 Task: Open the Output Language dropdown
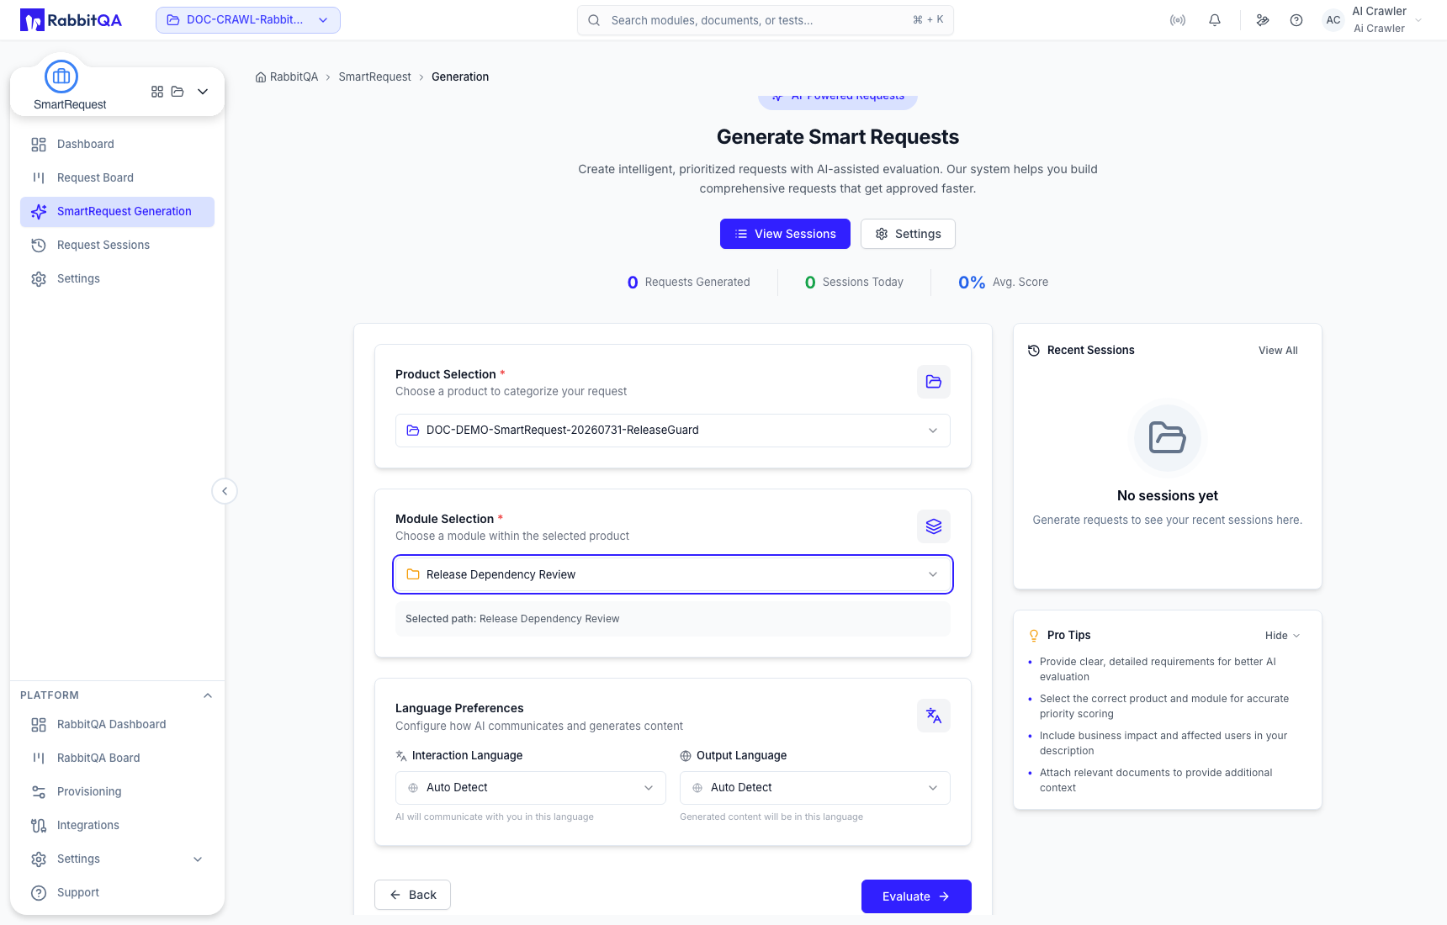point(815,788)
